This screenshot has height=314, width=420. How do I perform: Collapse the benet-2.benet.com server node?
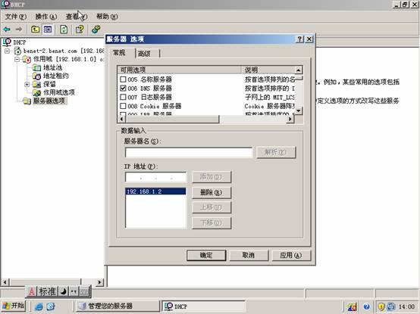[8, 51]
